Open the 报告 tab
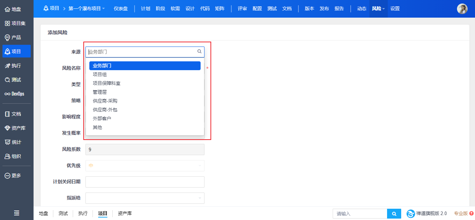Viewport: 475px width, 220px height. pos(339,8)
